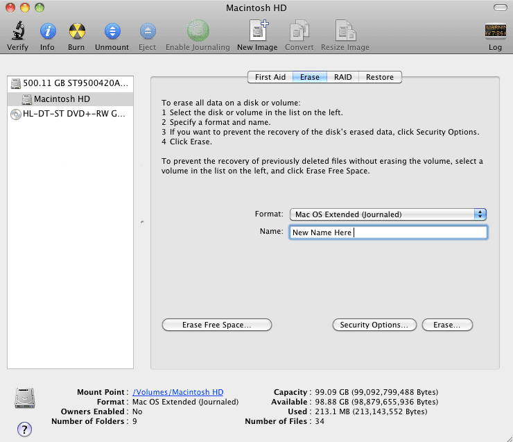Open the Log viewer icon
This screenshot has height=442, width=513.
tap(495, 31)
